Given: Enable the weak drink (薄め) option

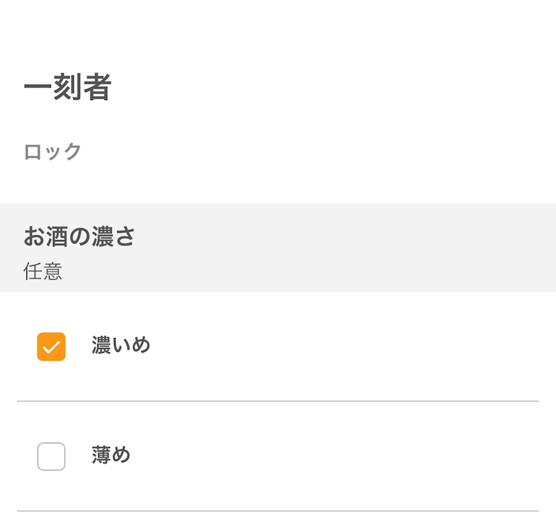Looking at the screenshot, I should click(x=52, y=456).
